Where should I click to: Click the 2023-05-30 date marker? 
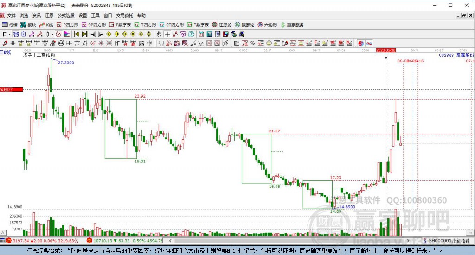385,50
